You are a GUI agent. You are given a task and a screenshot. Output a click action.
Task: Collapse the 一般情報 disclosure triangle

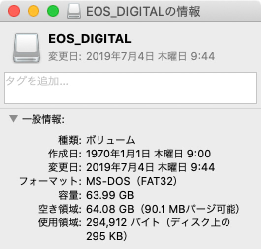click(13, 119)
